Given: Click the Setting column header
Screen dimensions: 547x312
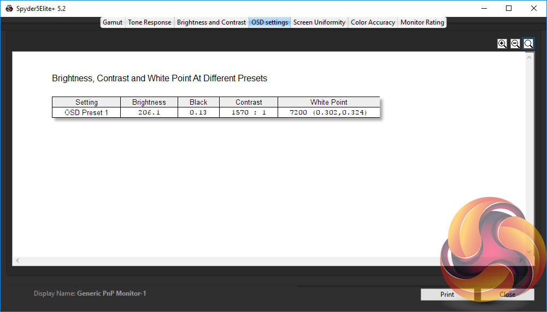Looking at the screenshot, I should click(x=86, y=102).
